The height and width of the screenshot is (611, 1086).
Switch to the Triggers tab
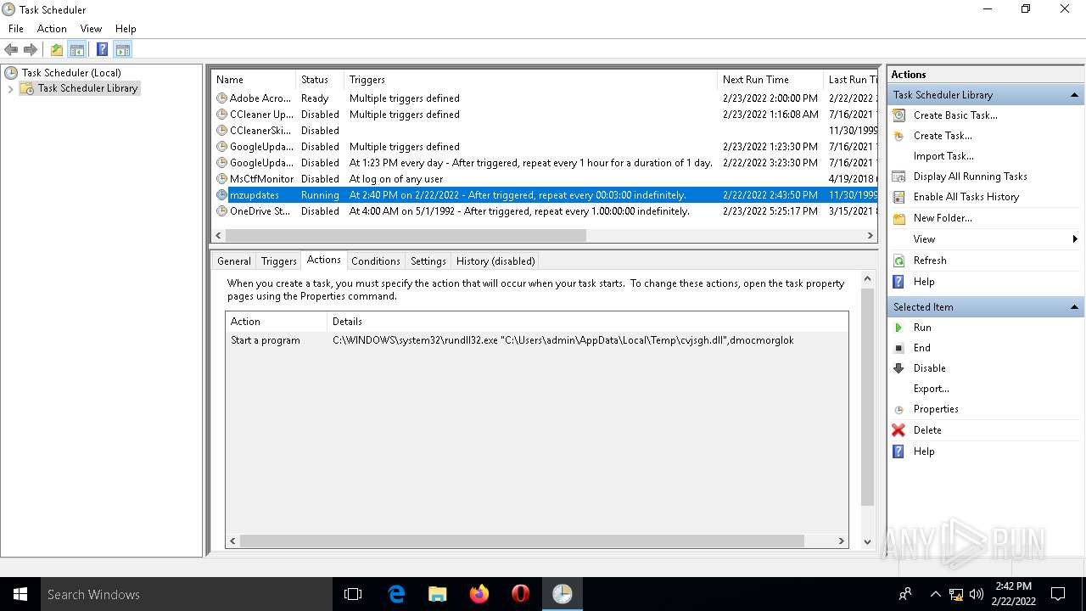point(278,261)
